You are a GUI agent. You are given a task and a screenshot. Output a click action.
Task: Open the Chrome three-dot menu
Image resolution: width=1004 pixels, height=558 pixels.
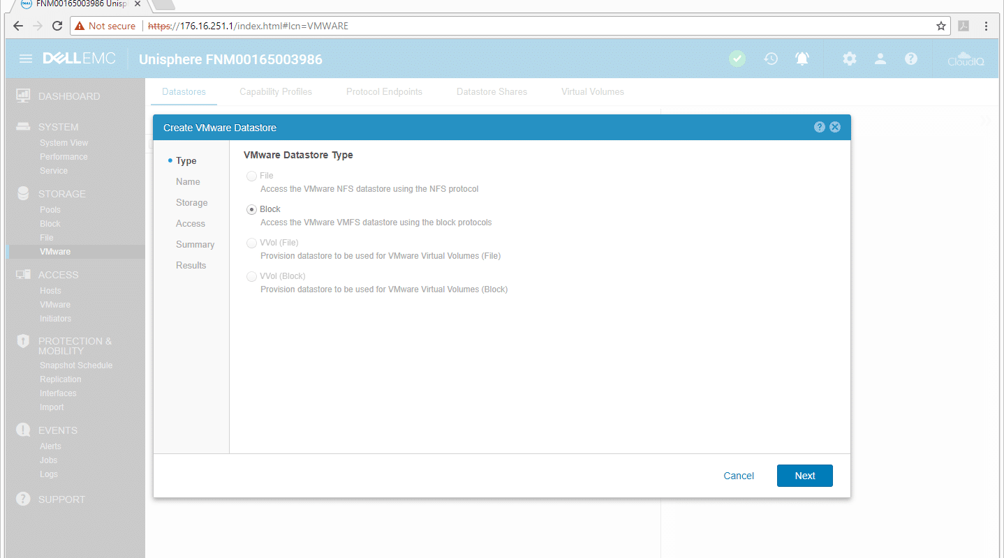tap(986, 26)
